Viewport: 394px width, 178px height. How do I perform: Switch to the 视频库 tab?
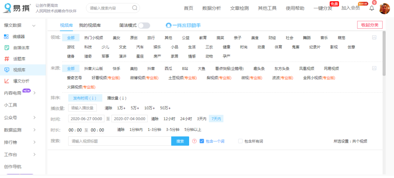pyautogui.click(x=66, y=25)
